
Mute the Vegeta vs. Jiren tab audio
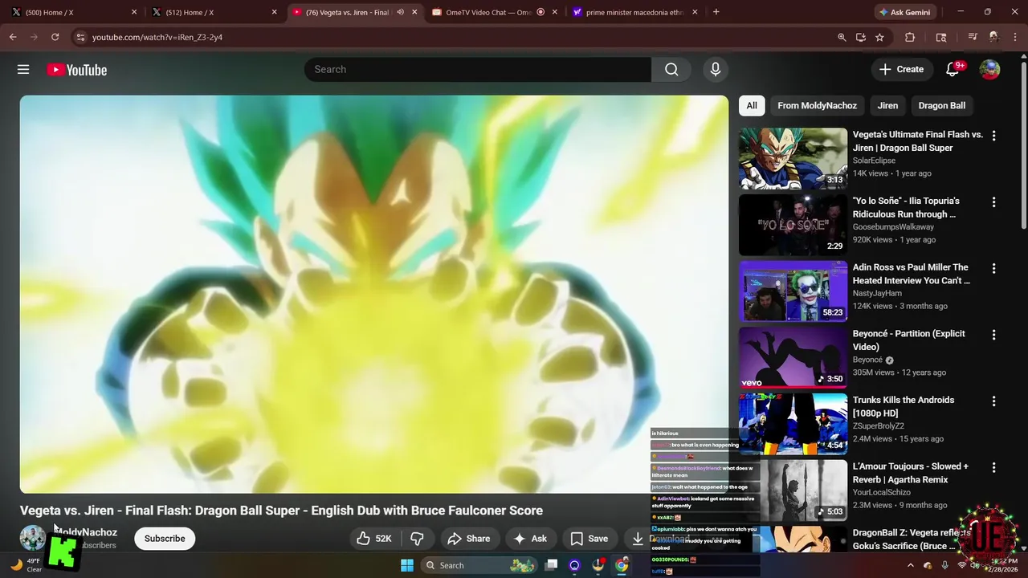(x=400, y=12)
